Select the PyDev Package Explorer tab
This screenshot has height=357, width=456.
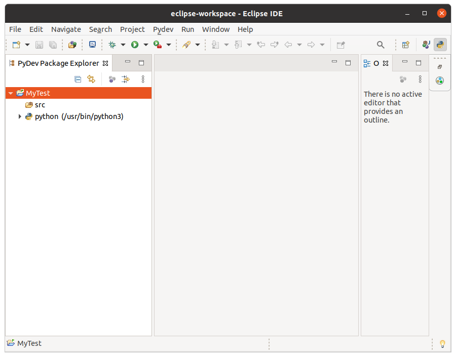(x=58, y=63)
